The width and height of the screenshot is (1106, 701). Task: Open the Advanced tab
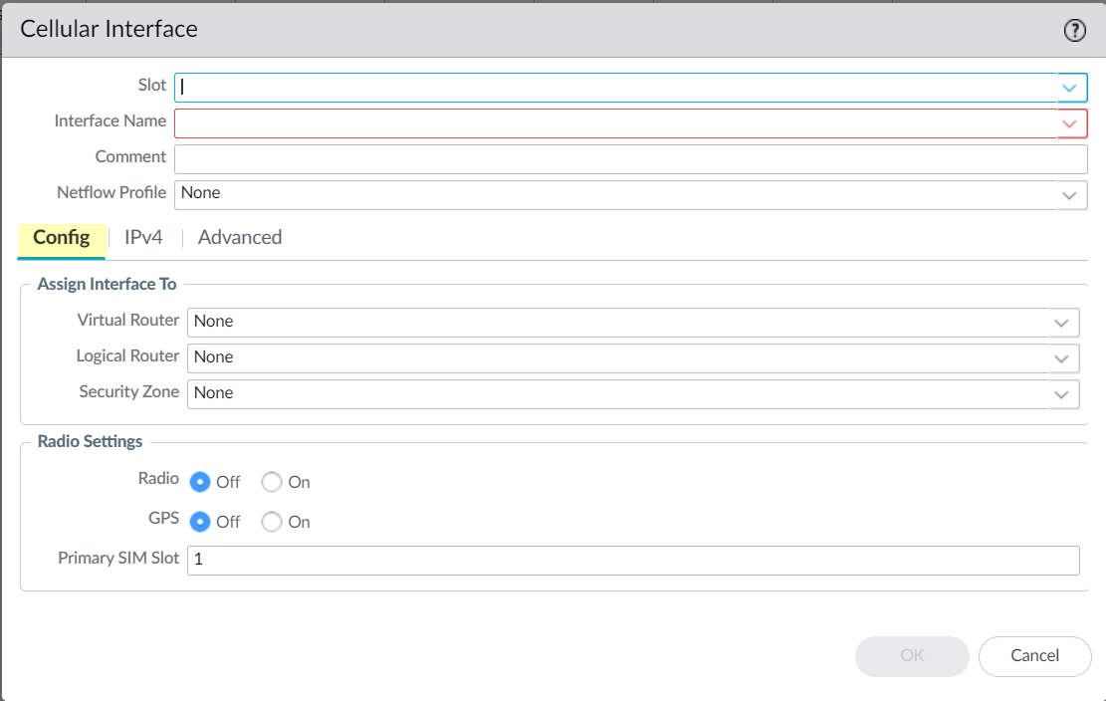[x=240, y=238]
